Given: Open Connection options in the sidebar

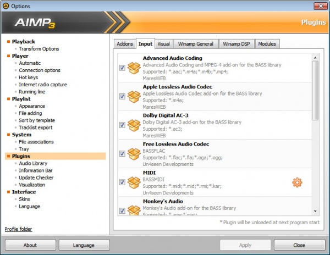Looking at the screenshot, I should click(x=40, y=70).
